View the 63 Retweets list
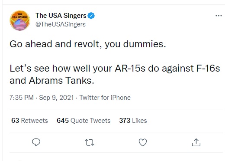 click(29, 121)
